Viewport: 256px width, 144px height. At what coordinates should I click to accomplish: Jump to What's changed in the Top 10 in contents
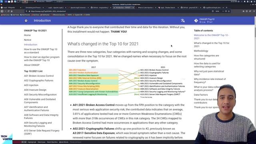pyautogui.click(x=212, y=44)
